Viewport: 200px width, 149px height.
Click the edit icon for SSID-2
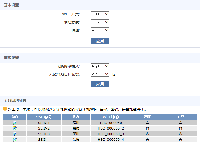coord(15,128)
